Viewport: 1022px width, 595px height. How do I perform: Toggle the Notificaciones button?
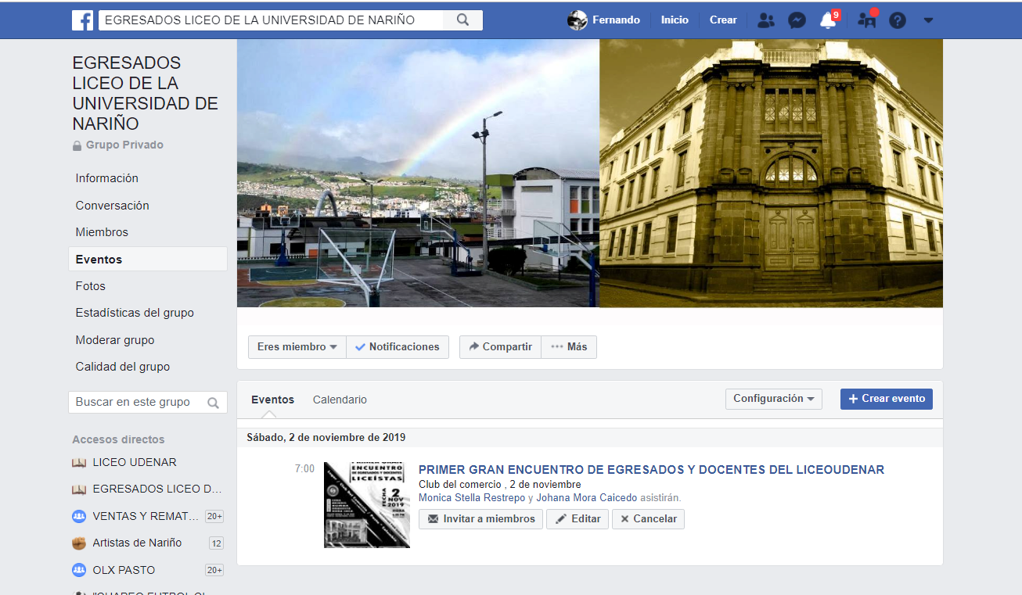click(398, 347)
